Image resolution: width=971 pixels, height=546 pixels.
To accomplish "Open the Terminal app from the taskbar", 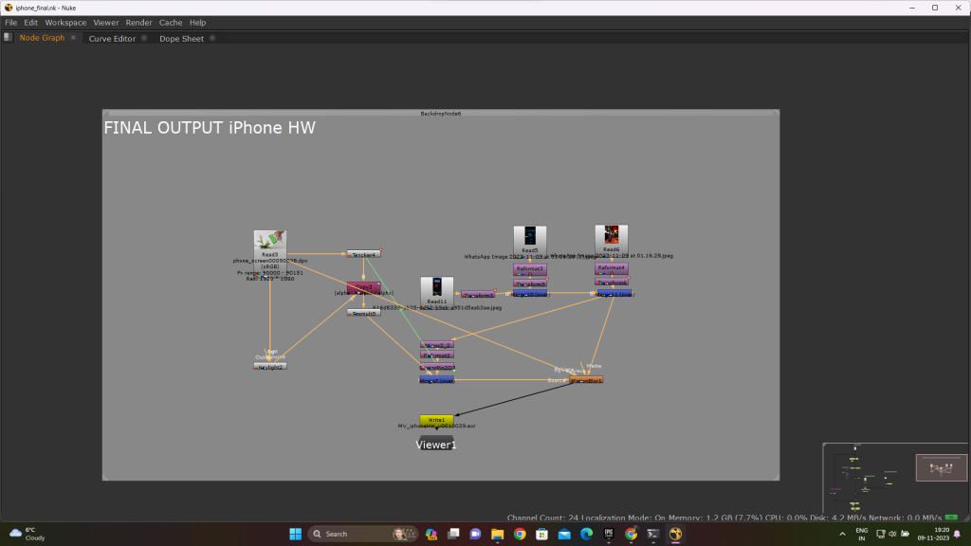I will click(x=653, y=534).
